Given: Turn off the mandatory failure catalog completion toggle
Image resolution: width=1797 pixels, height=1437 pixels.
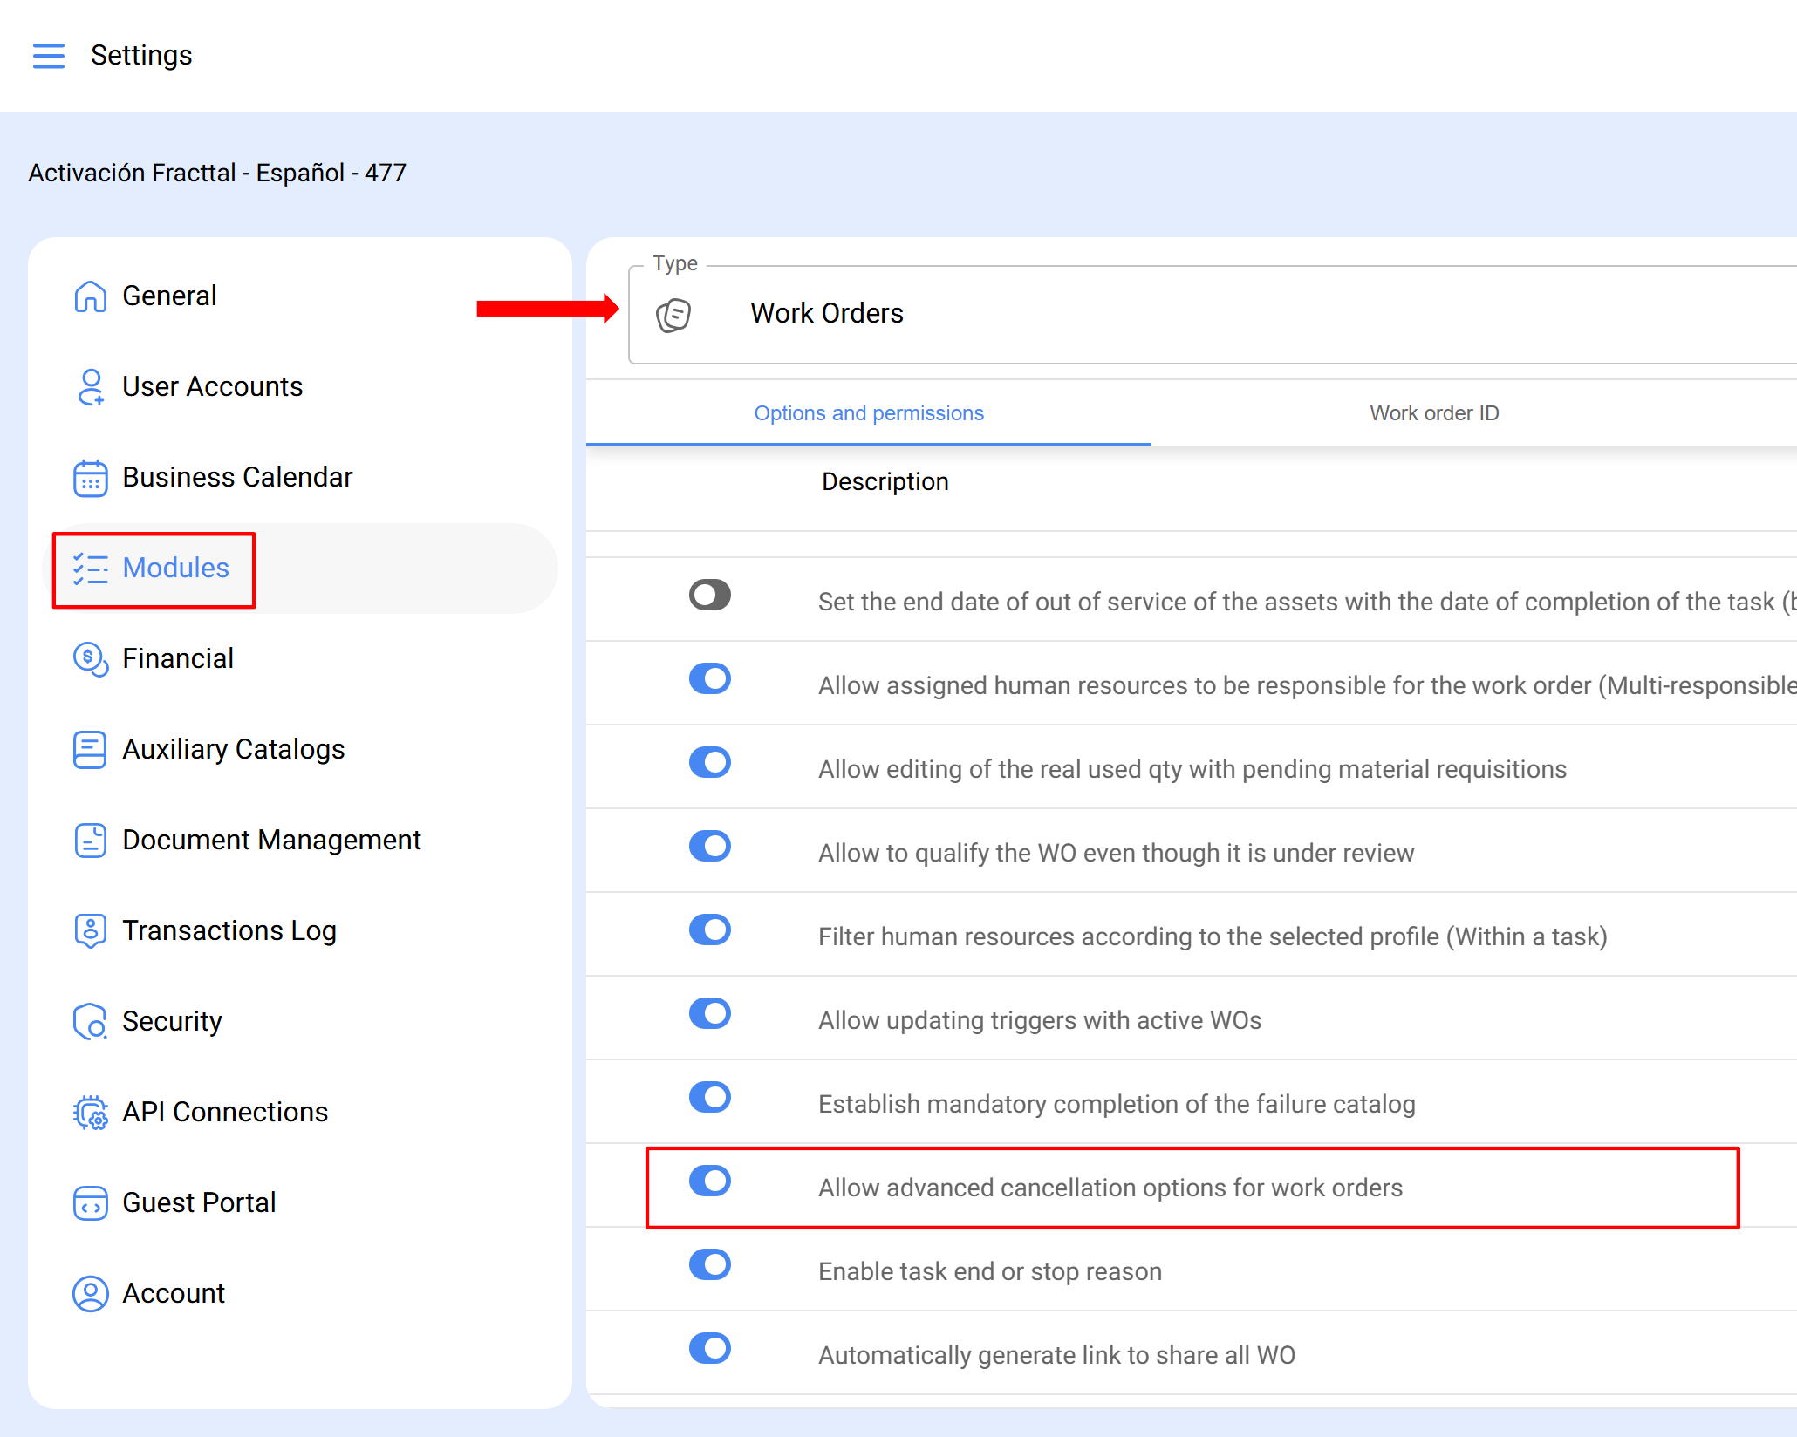Looking at the screenshot, I should tap(709, 1098).
